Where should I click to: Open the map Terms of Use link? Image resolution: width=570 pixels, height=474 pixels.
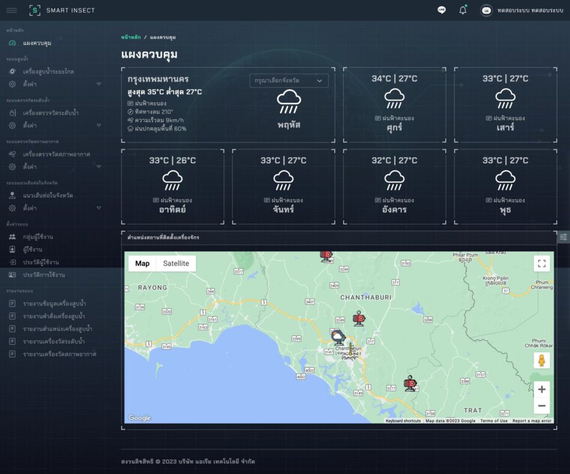pos(494,421)
